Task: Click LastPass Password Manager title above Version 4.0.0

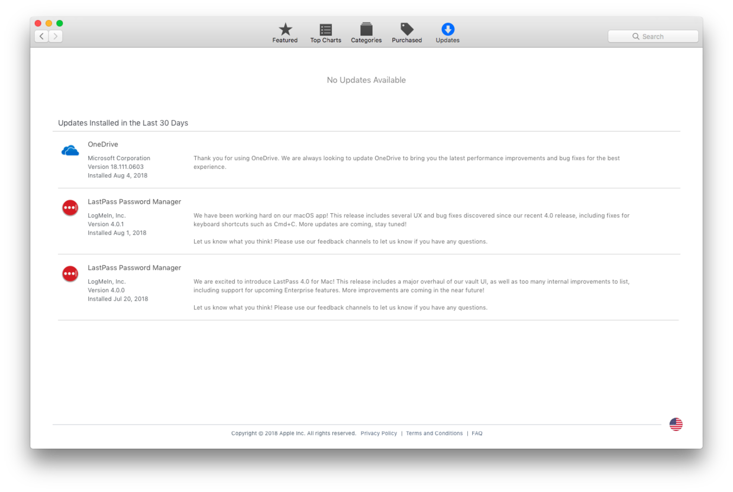Action: [134, 268]
